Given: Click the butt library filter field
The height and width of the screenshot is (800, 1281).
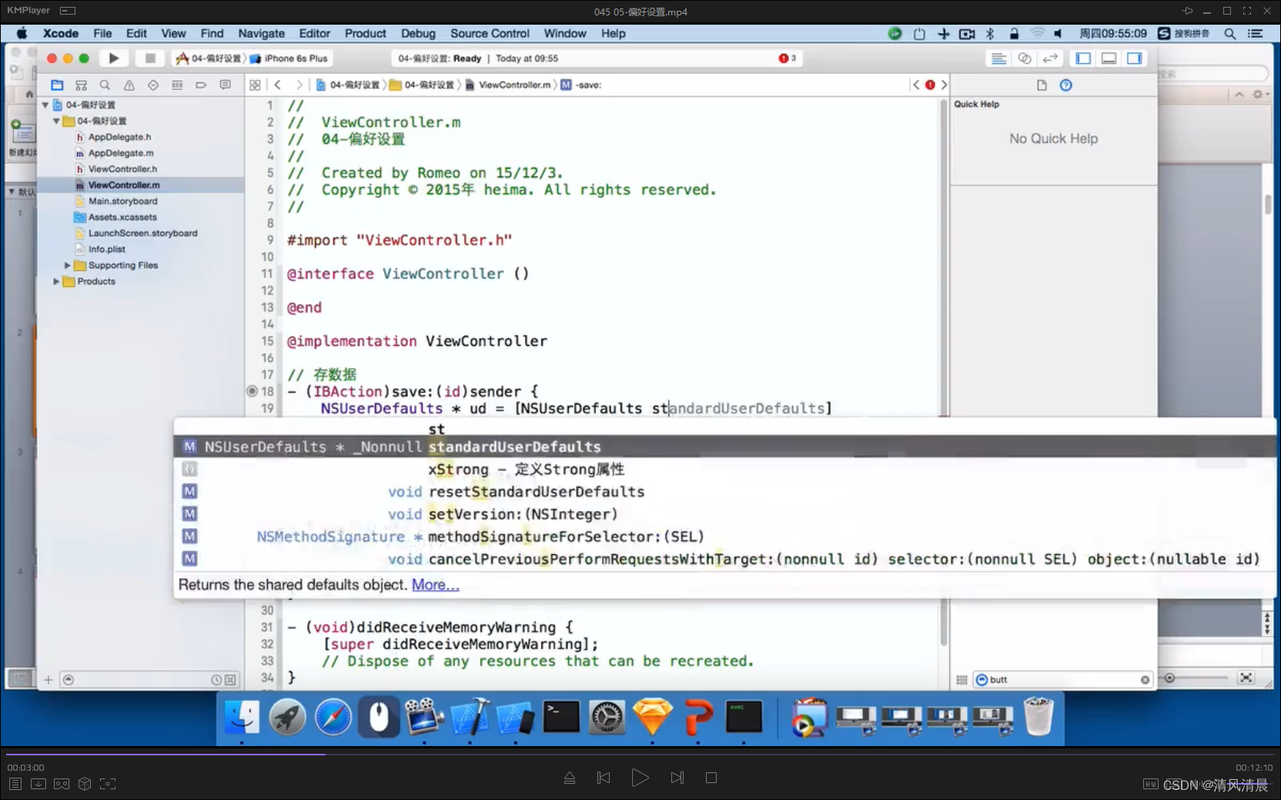Looking at the screenshot, I should tap(1062, 680).
